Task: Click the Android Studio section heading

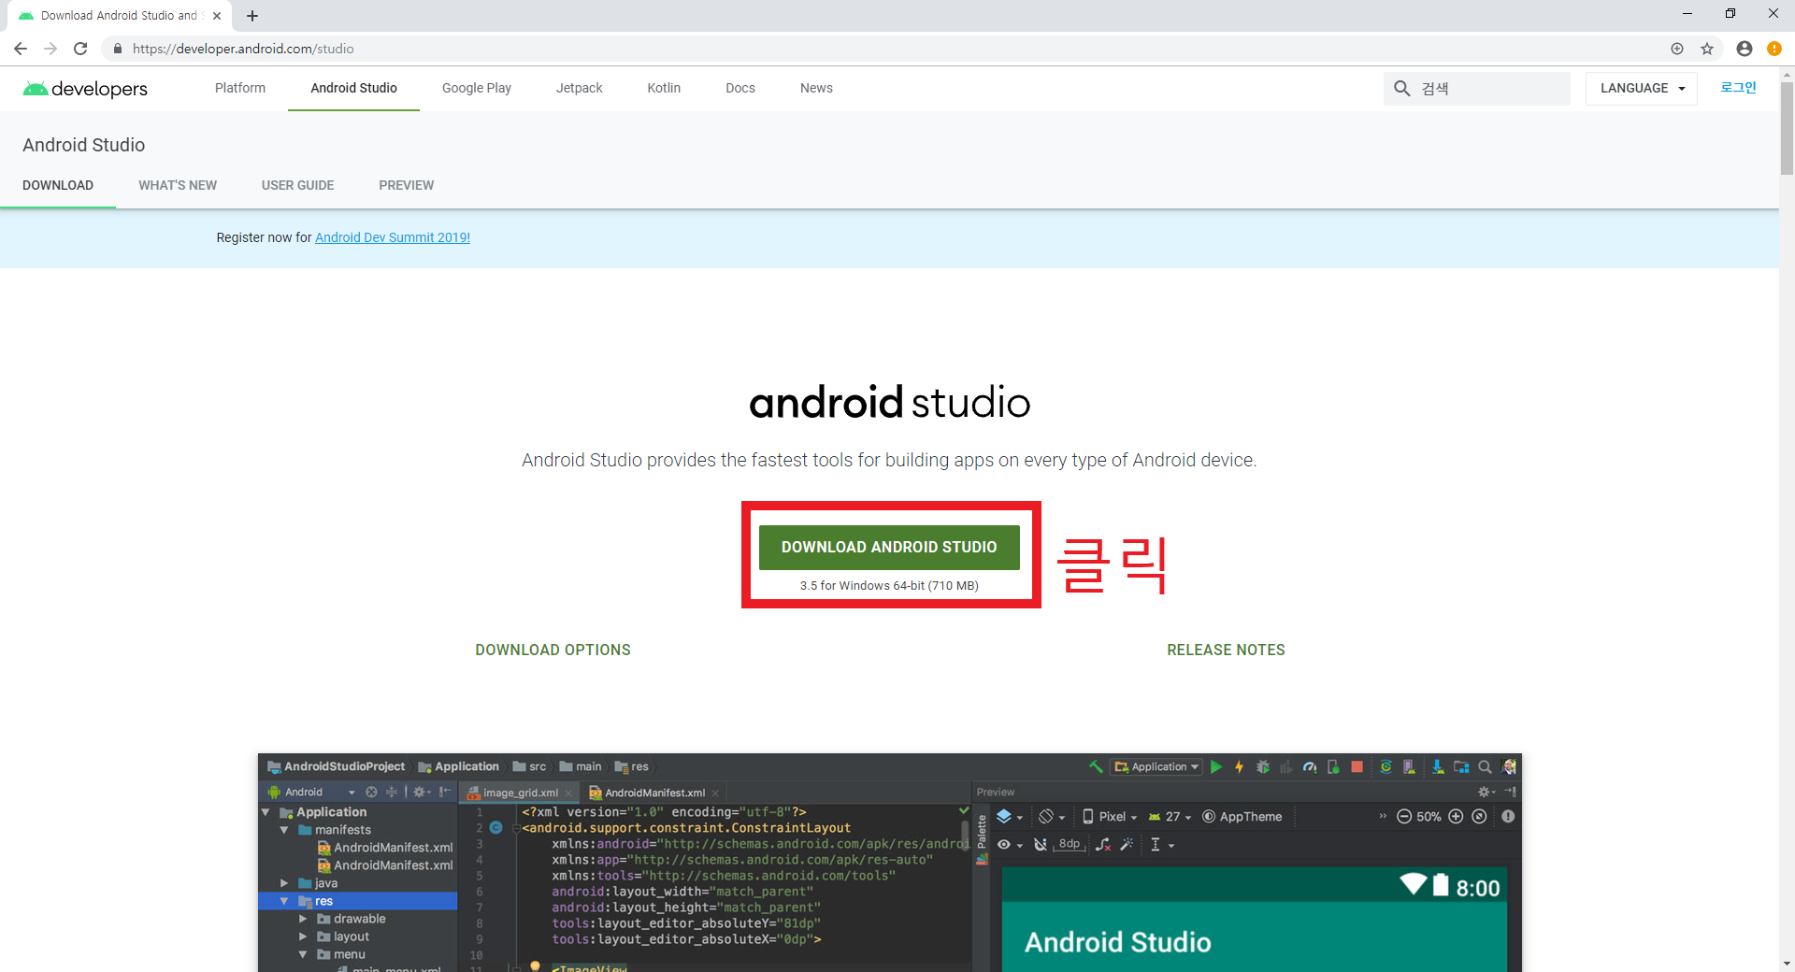Action: 84,145
